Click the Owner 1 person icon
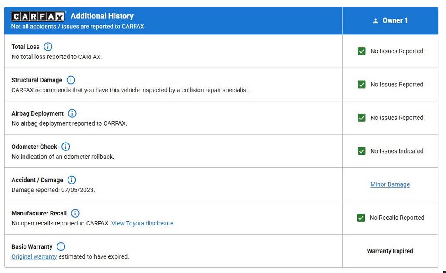The image size is (446, 273). pos(375,21)
